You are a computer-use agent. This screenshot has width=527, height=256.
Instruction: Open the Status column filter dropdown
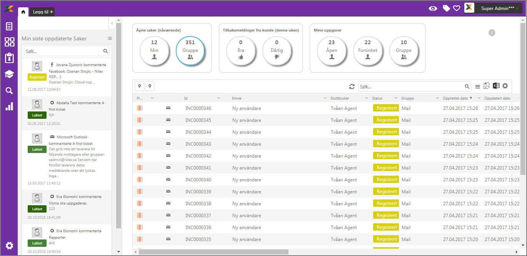click(x=396, y=98)
